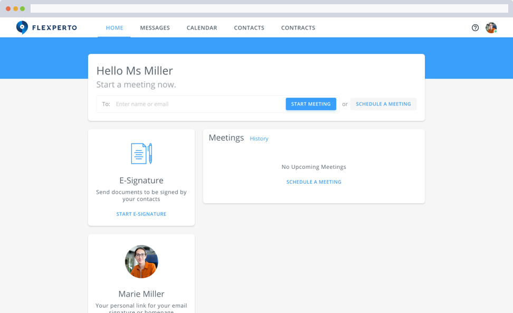The width and height of the screenshot is (513, 313).
Task: Click the E-Signature document and pen icon
Action: [141, 154]
